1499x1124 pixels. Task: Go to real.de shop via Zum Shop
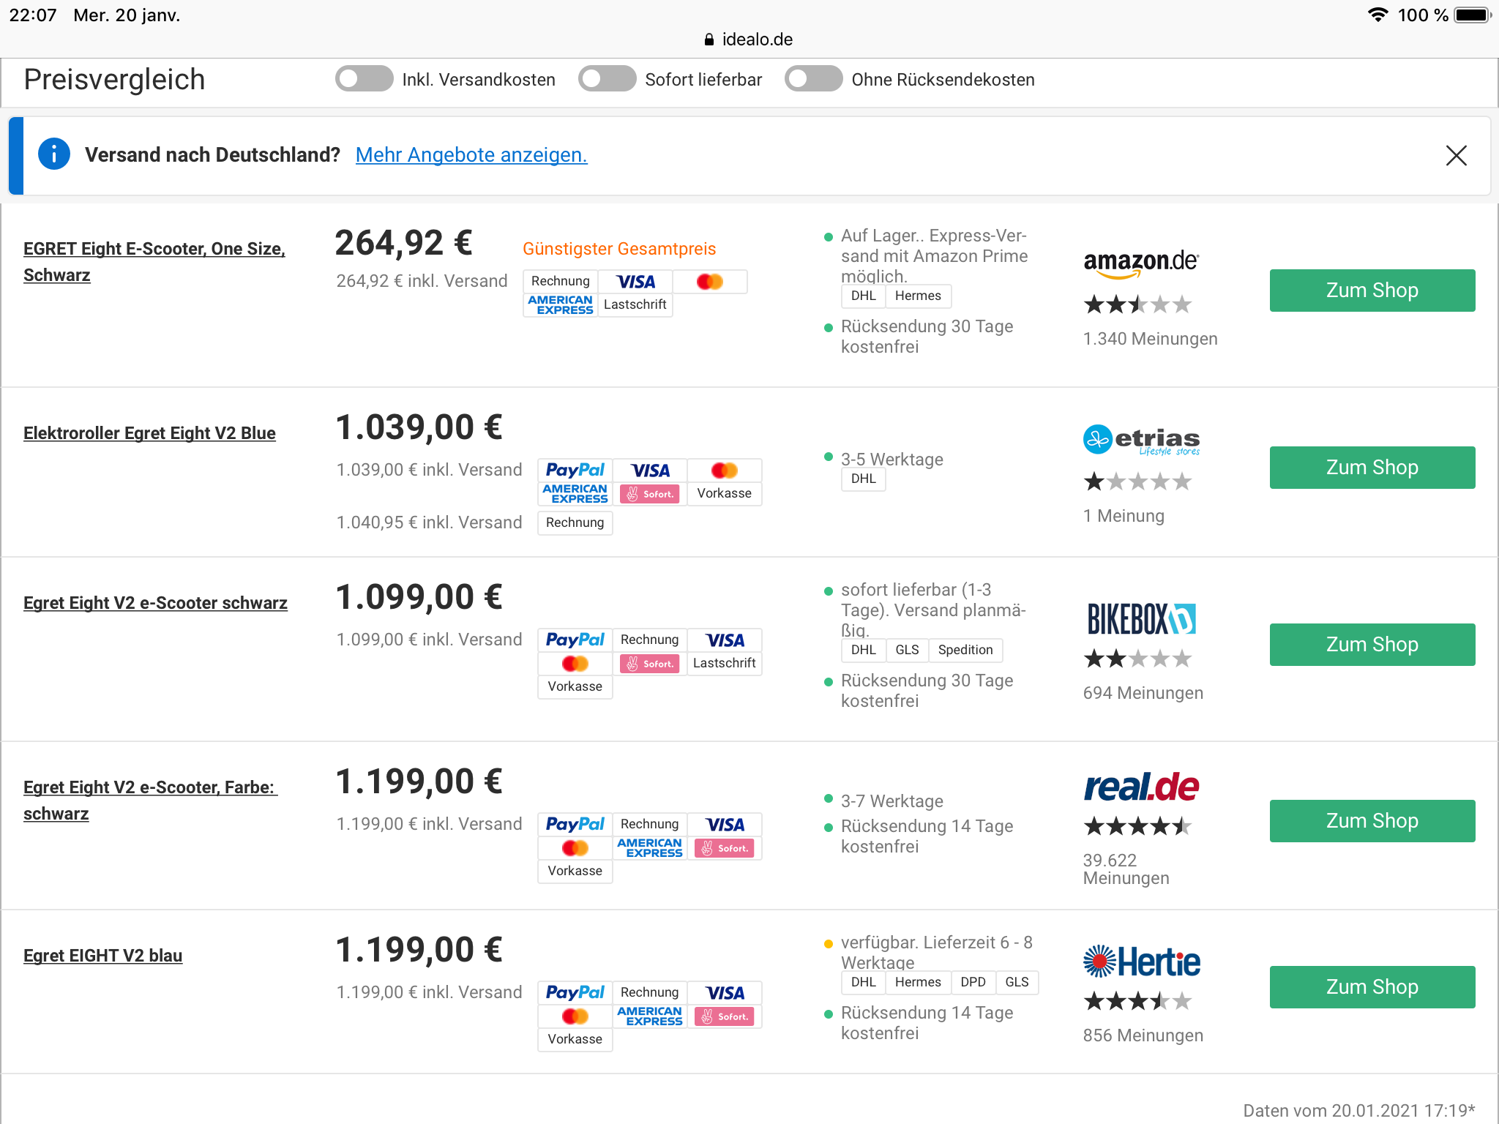[x=1372, y=821]
